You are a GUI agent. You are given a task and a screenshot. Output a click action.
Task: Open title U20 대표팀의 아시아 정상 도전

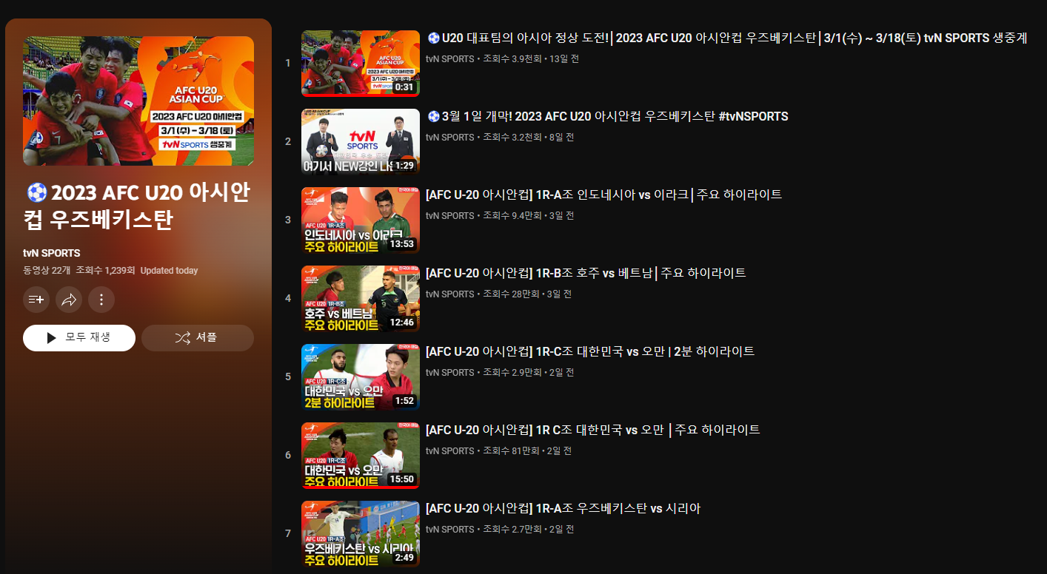pyautogui.click(x=727, y=38)
